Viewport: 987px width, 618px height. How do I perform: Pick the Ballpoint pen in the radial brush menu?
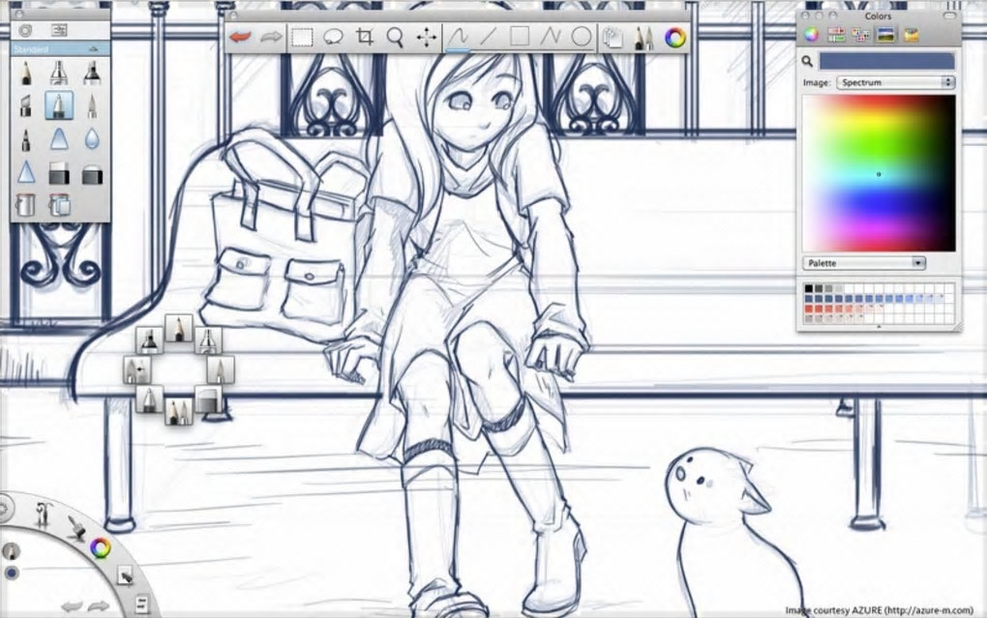click(149, 399)
